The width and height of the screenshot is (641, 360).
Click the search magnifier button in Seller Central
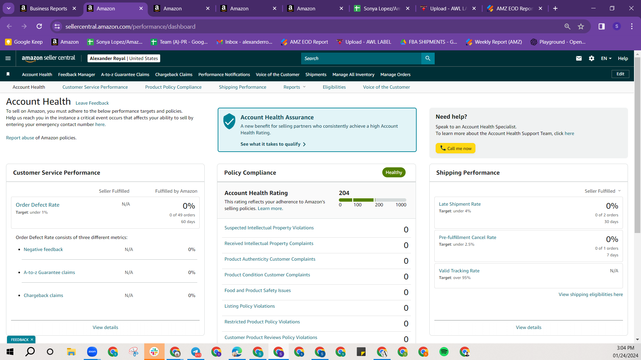point(428,58)
